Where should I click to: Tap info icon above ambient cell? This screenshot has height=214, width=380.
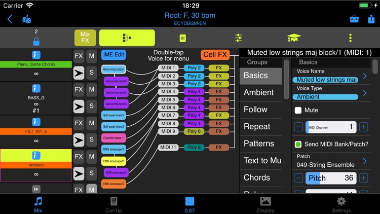(x=36, y=155)
